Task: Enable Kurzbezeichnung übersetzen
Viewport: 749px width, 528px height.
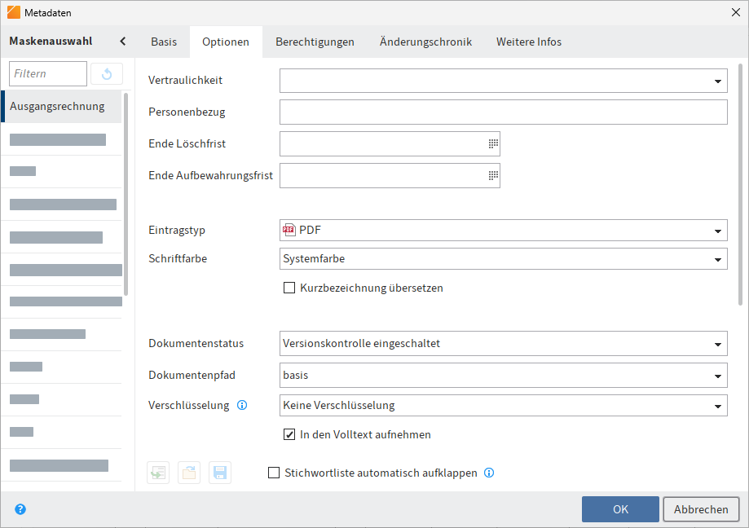Action: click(289, 288)
